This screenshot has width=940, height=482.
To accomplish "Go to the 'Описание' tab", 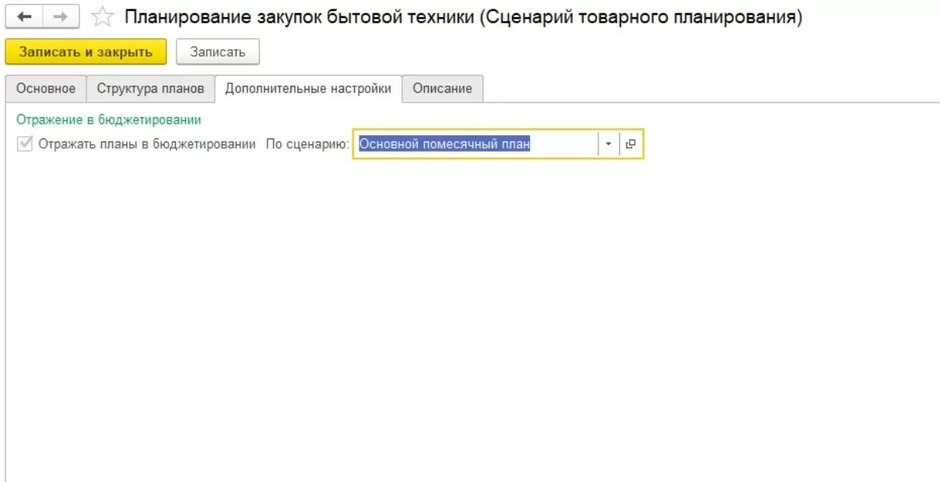I will click(x=442, y=89).
